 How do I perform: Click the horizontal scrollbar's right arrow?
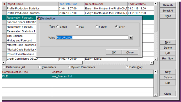click(x=152, y=63)
